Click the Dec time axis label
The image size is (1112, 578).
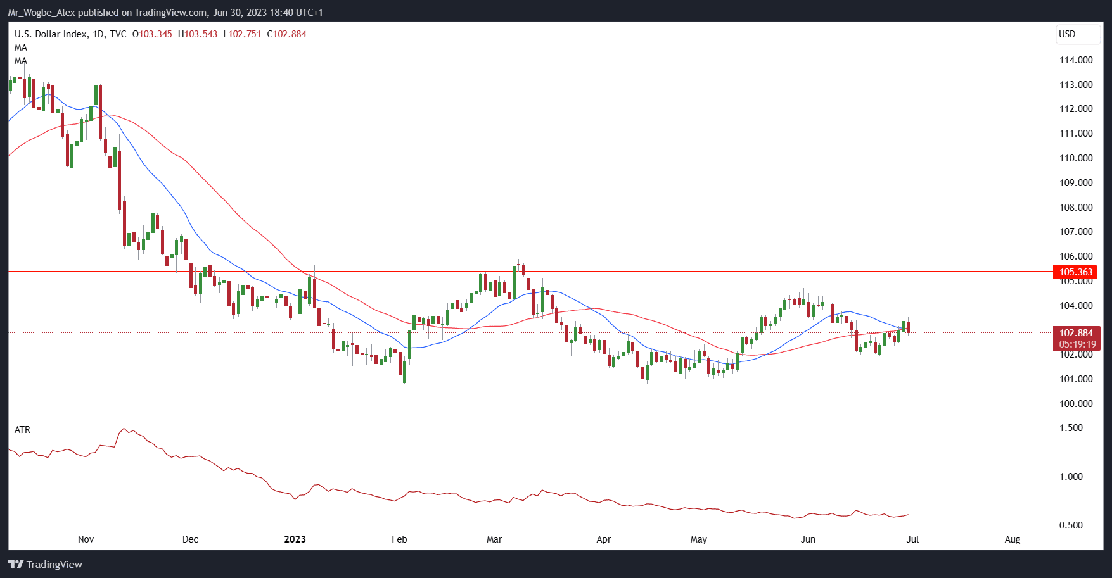[x=190, y=539]
